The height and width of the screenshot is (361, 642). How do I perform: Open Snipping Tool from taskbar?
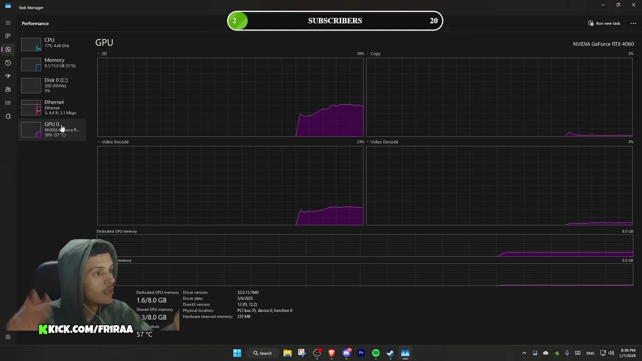(x=301, y=353)
